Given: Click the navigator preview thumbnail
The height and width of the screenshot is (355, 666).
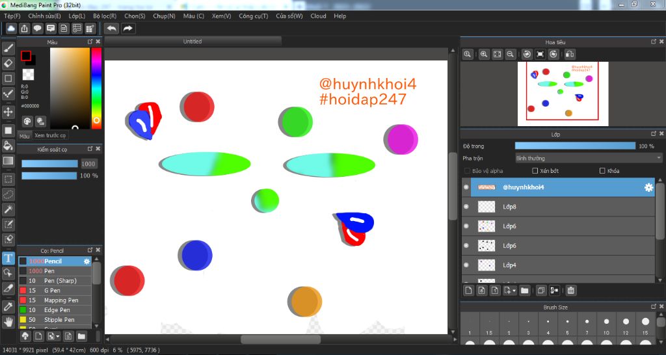Looking at the screenshot, I should [x=563, y=94].
